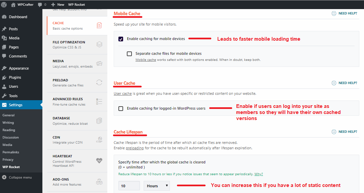
Task: Click the lifebuoy icon beside Mobile Cache help
Action: coord(334,13)
